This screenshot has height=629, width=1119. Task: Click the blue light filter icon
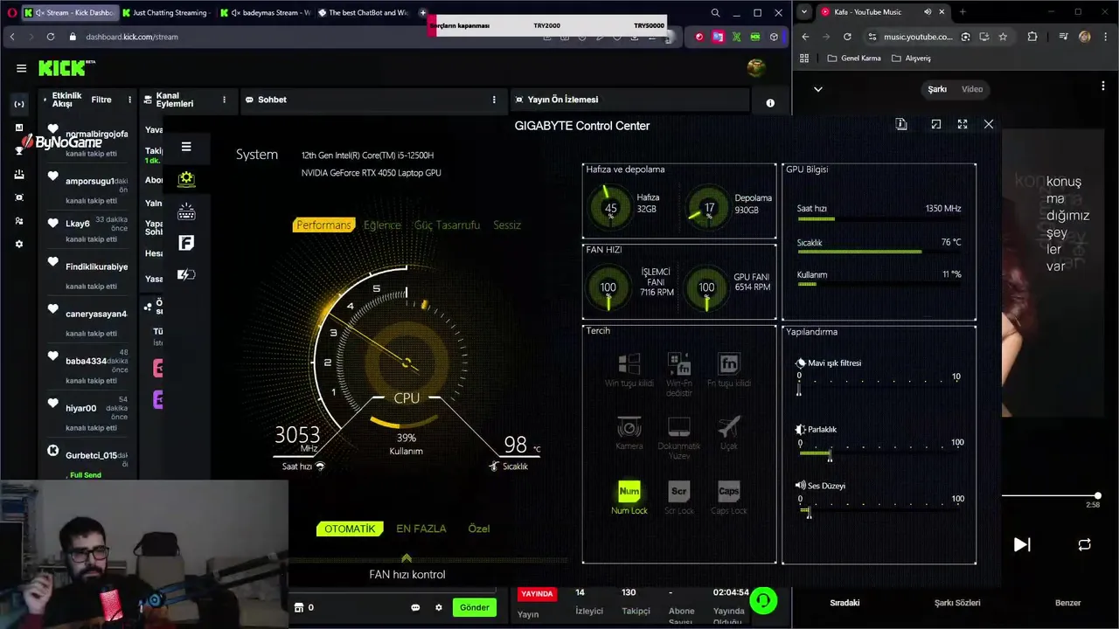coord(800,363)
